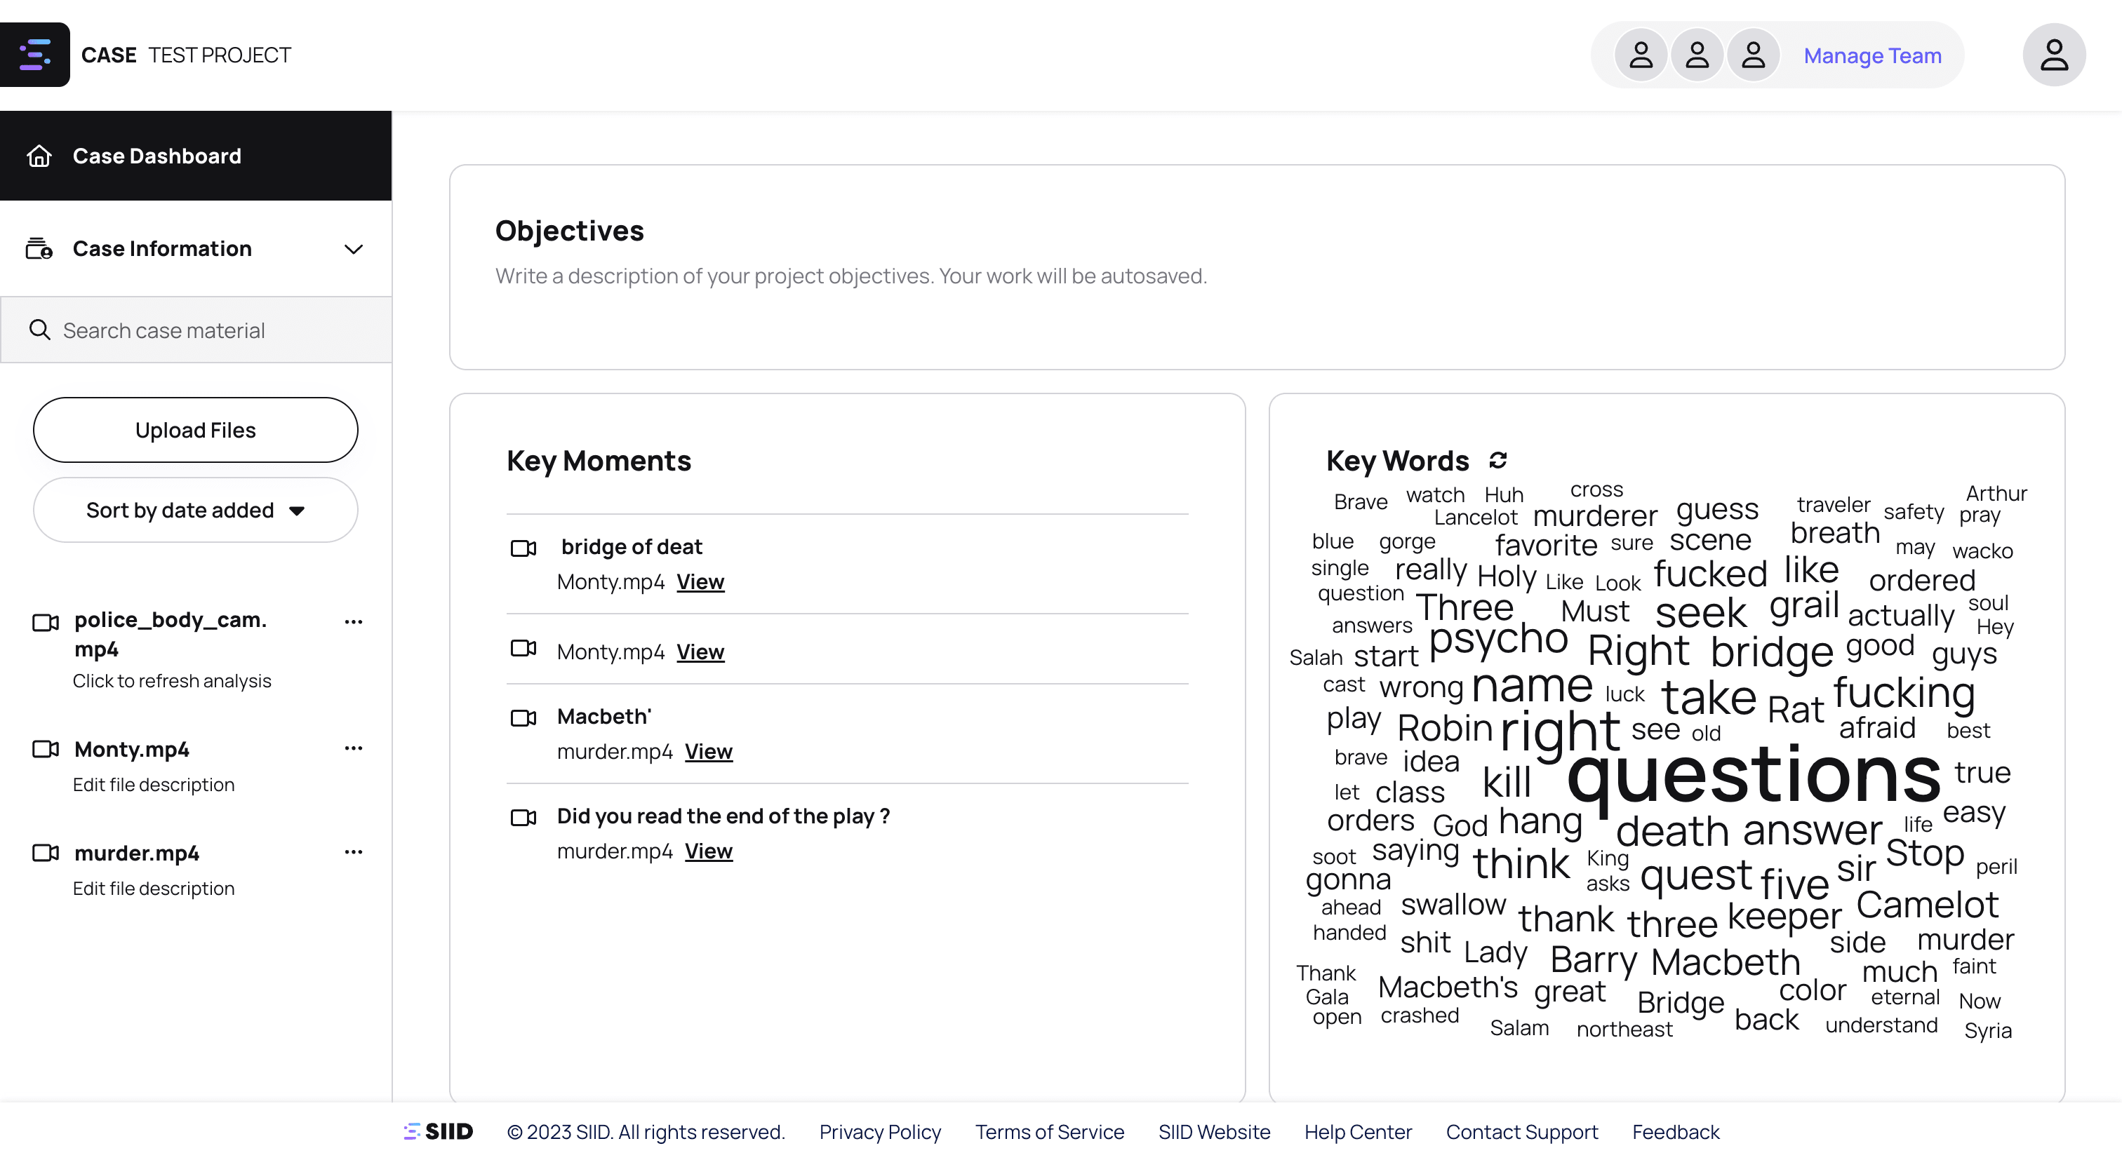This screenshot has height=1160, width=2122.
Task: Open options menu for Monty.mp4
Action: pos(354,748)
